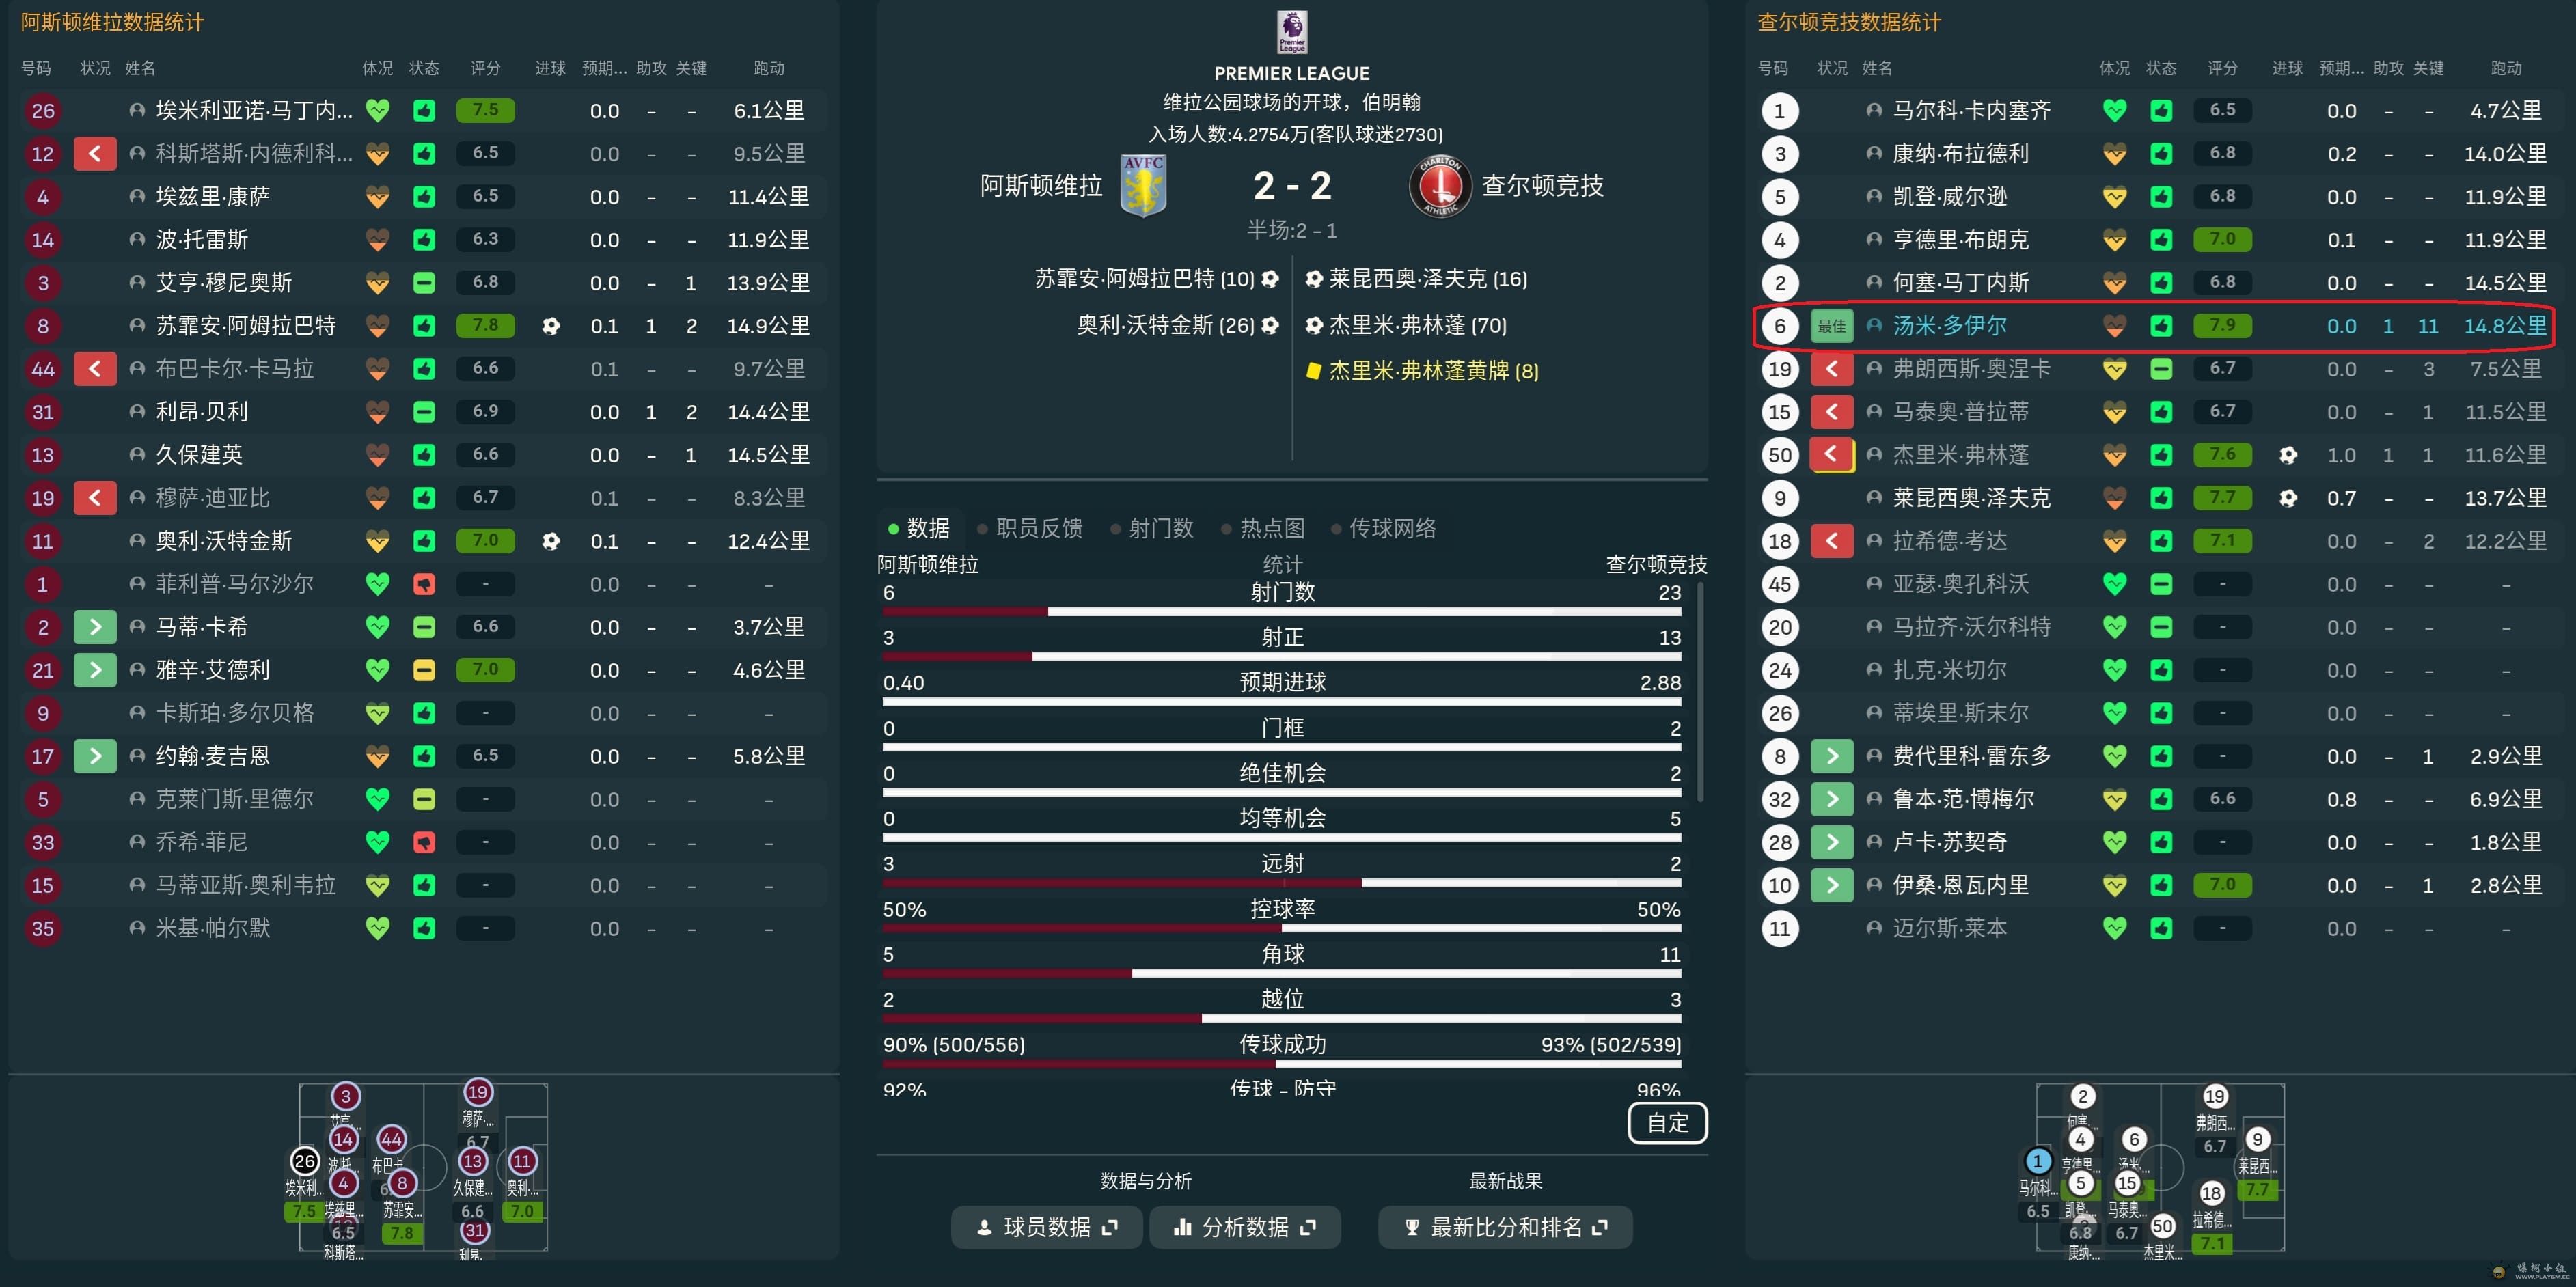Click the 预期进球 value 2.88

coord(1660,683)
